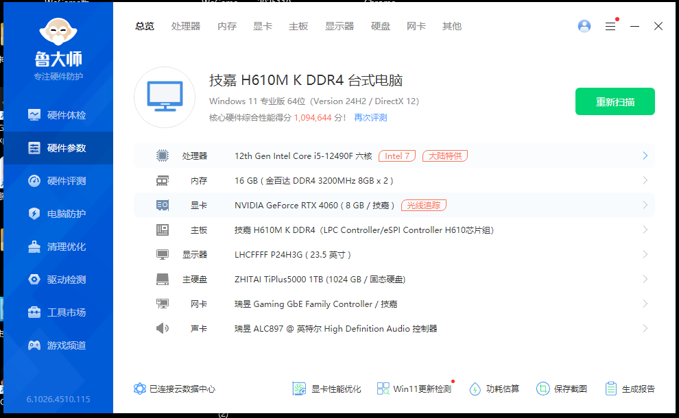
Task: Expand the 主硬盘 ZHITAI row arrow
Action: pos(645,279)
